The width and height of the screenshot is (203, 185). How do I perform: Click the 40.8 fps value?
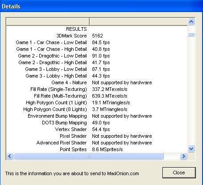click(101, 49)
